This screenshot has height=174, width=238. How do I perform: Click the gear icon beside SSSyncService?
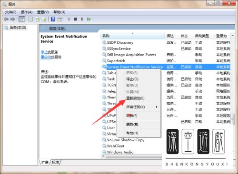tap(104, 48)
